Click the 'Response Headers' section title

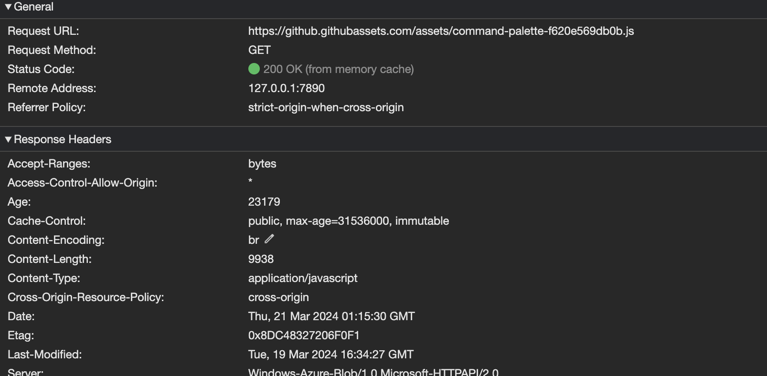[63, 139]
